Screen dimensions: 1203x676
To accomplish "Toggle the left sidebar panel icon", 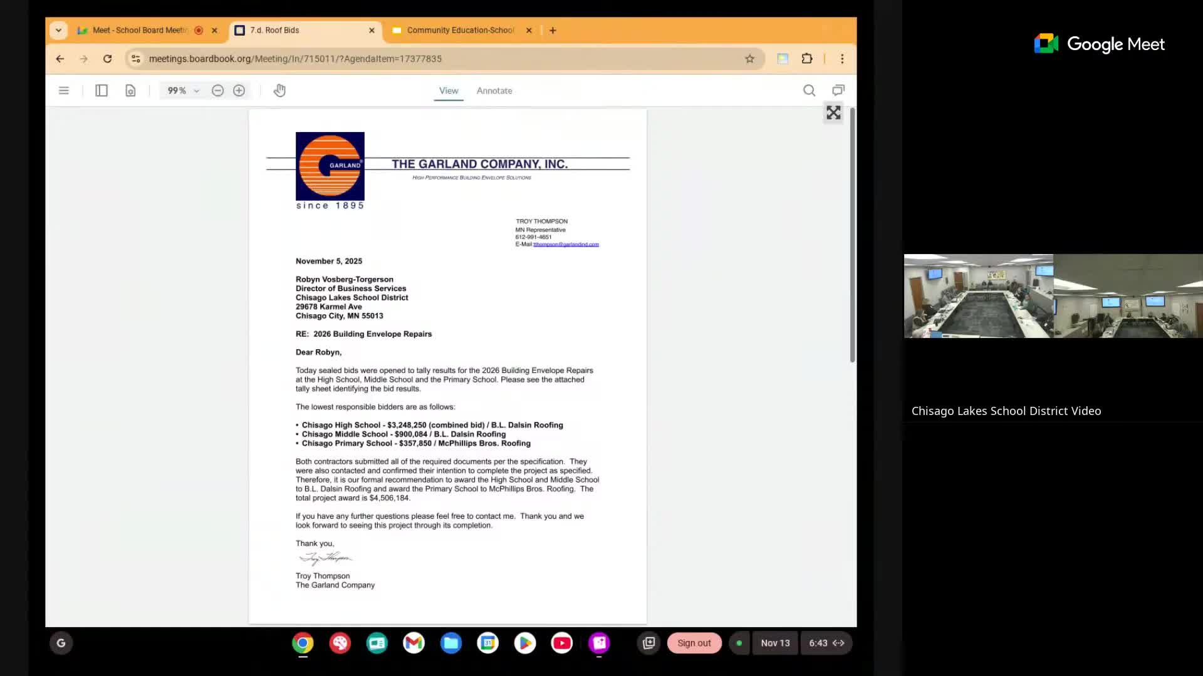I will click(x=102, y=91).
